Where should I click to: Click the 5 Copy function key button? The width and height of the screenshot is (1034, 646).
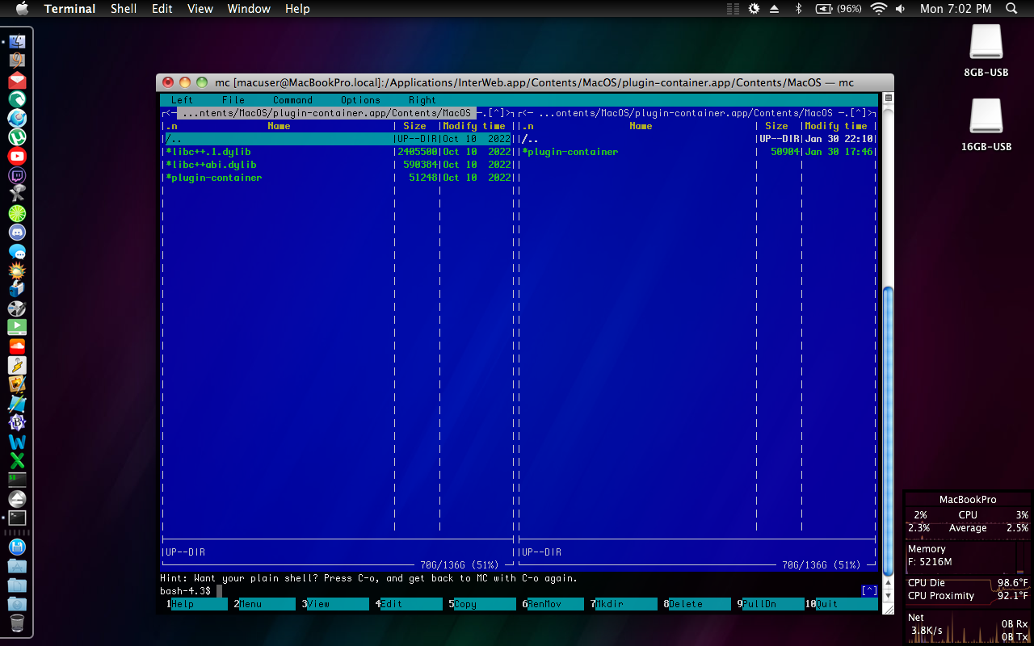[482, 604]
